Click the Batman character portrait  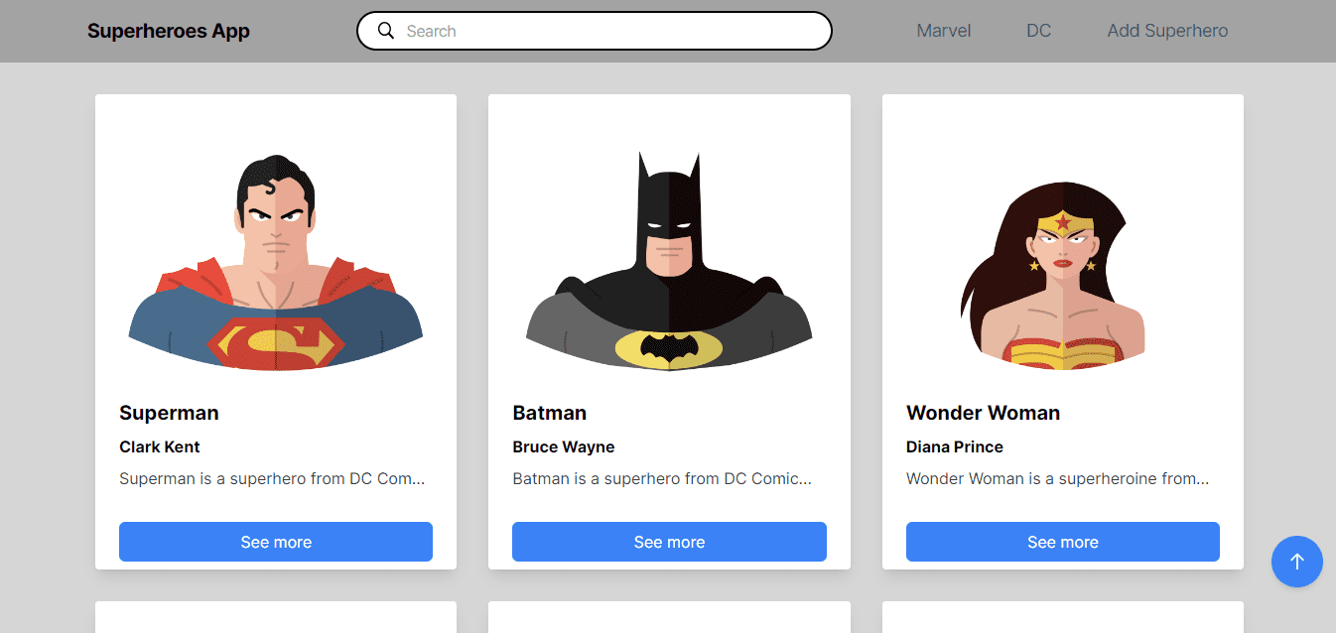coord(668,263)
